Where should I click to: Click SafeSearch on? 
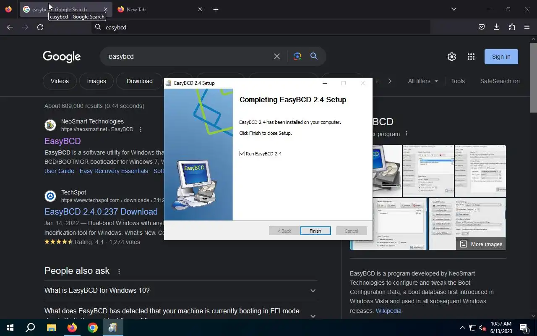click(500, 81)
